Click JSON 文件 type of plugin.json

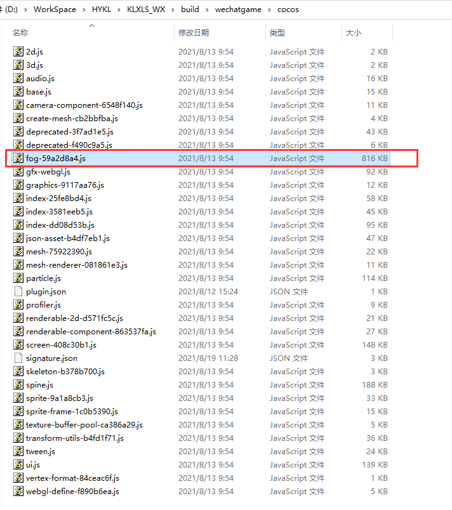289,291
